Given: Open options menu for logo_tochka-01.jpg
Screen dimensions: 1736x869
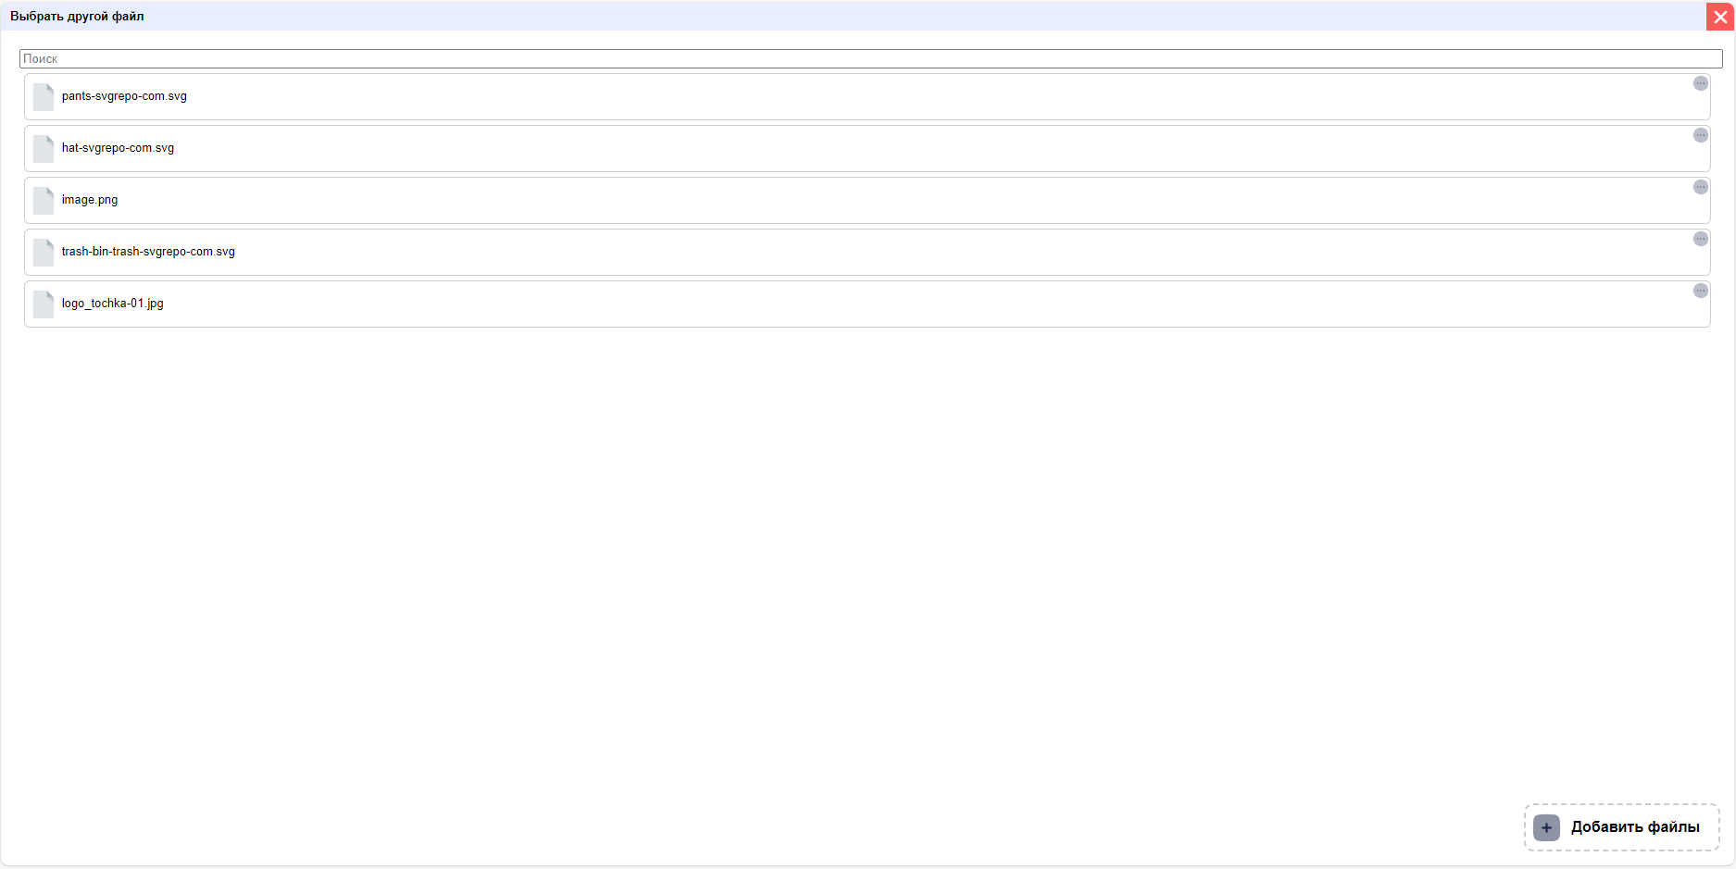Looking at the screenshot, I should (x=1701, y=291).
